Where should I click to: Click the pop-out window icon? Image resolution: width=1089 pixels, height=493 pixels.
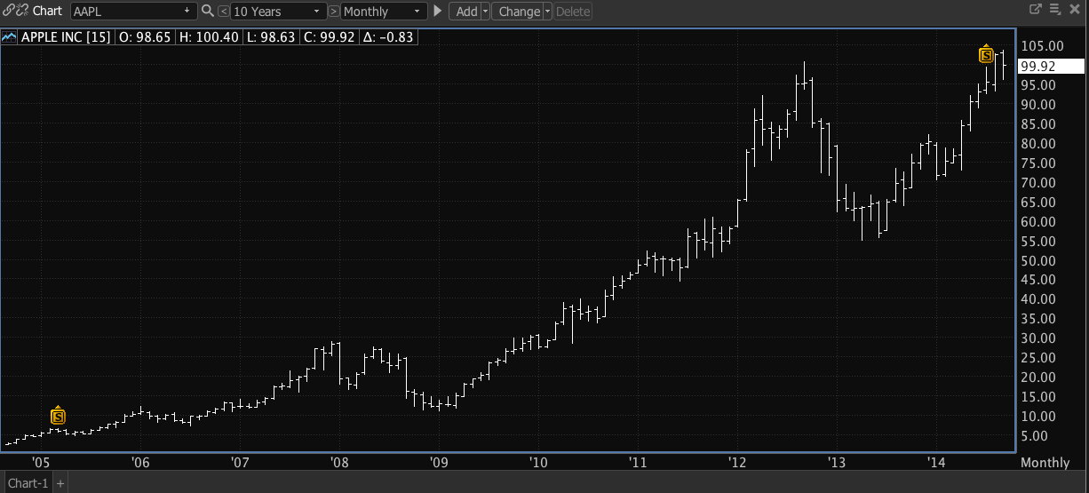click(x=1035, y=10)
